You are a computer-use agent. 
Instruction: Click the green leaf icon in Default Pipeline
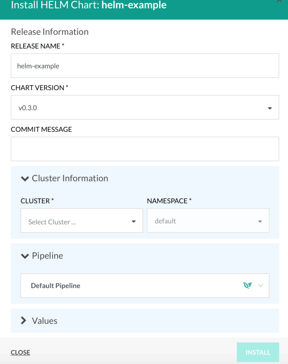(247, 285)
